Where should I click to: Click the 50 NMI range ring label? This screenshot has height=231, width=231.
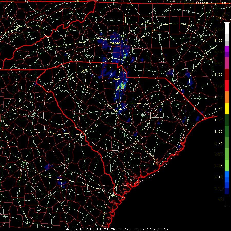click(x=115, y=79)
